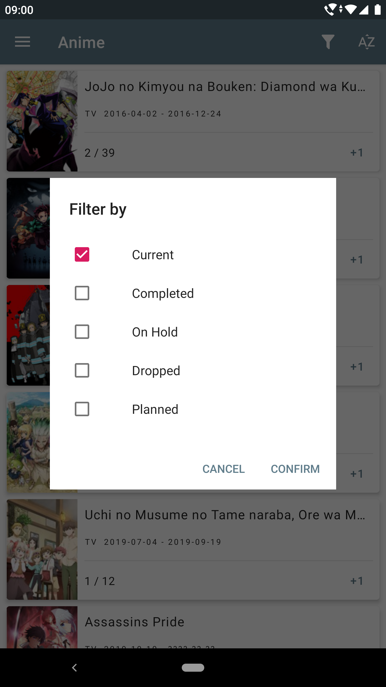Increment JoJo episode count with +1
Image resolution: width=386 pixels, height=687 pixels.
tap(357, 153)
